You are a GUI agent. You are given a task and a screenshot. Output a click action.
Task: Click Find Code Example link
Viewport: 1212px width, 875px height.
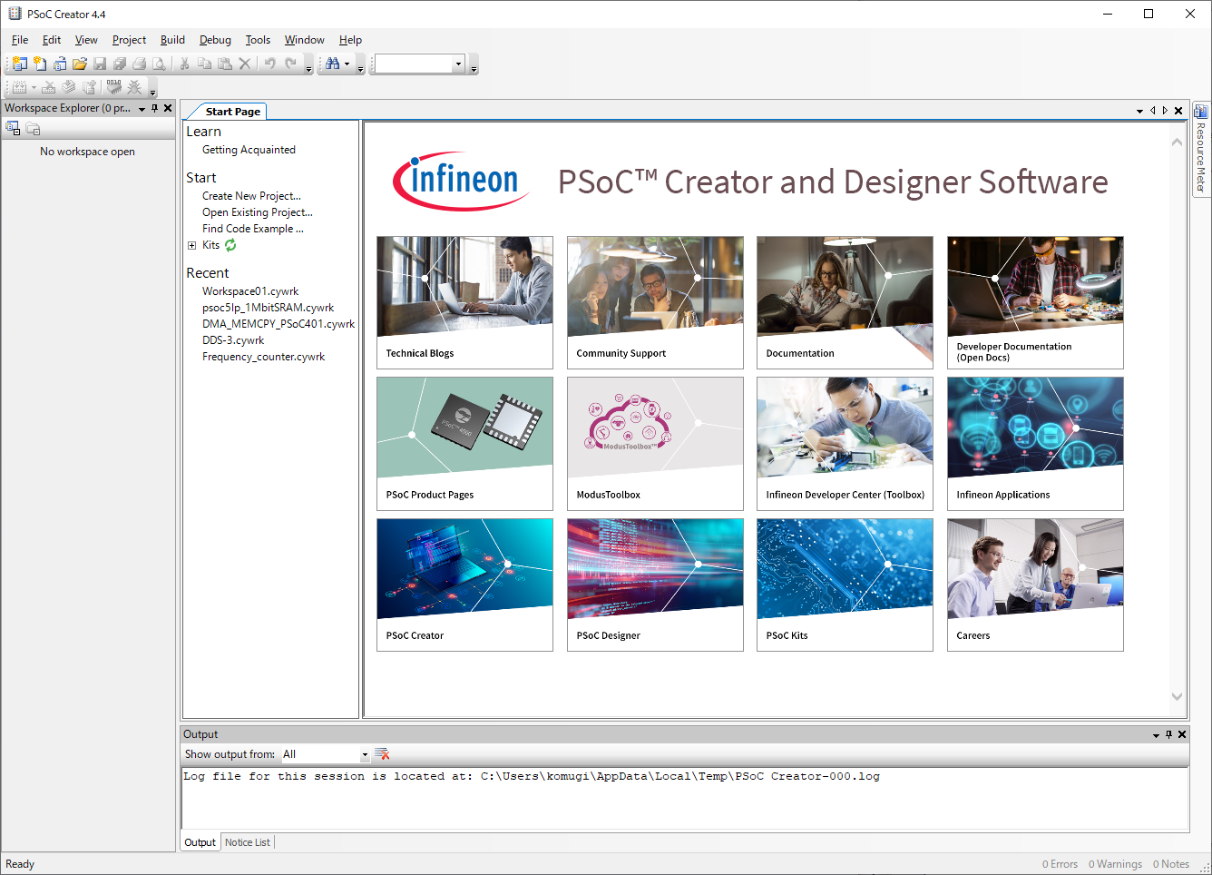[x=252, y=229]
